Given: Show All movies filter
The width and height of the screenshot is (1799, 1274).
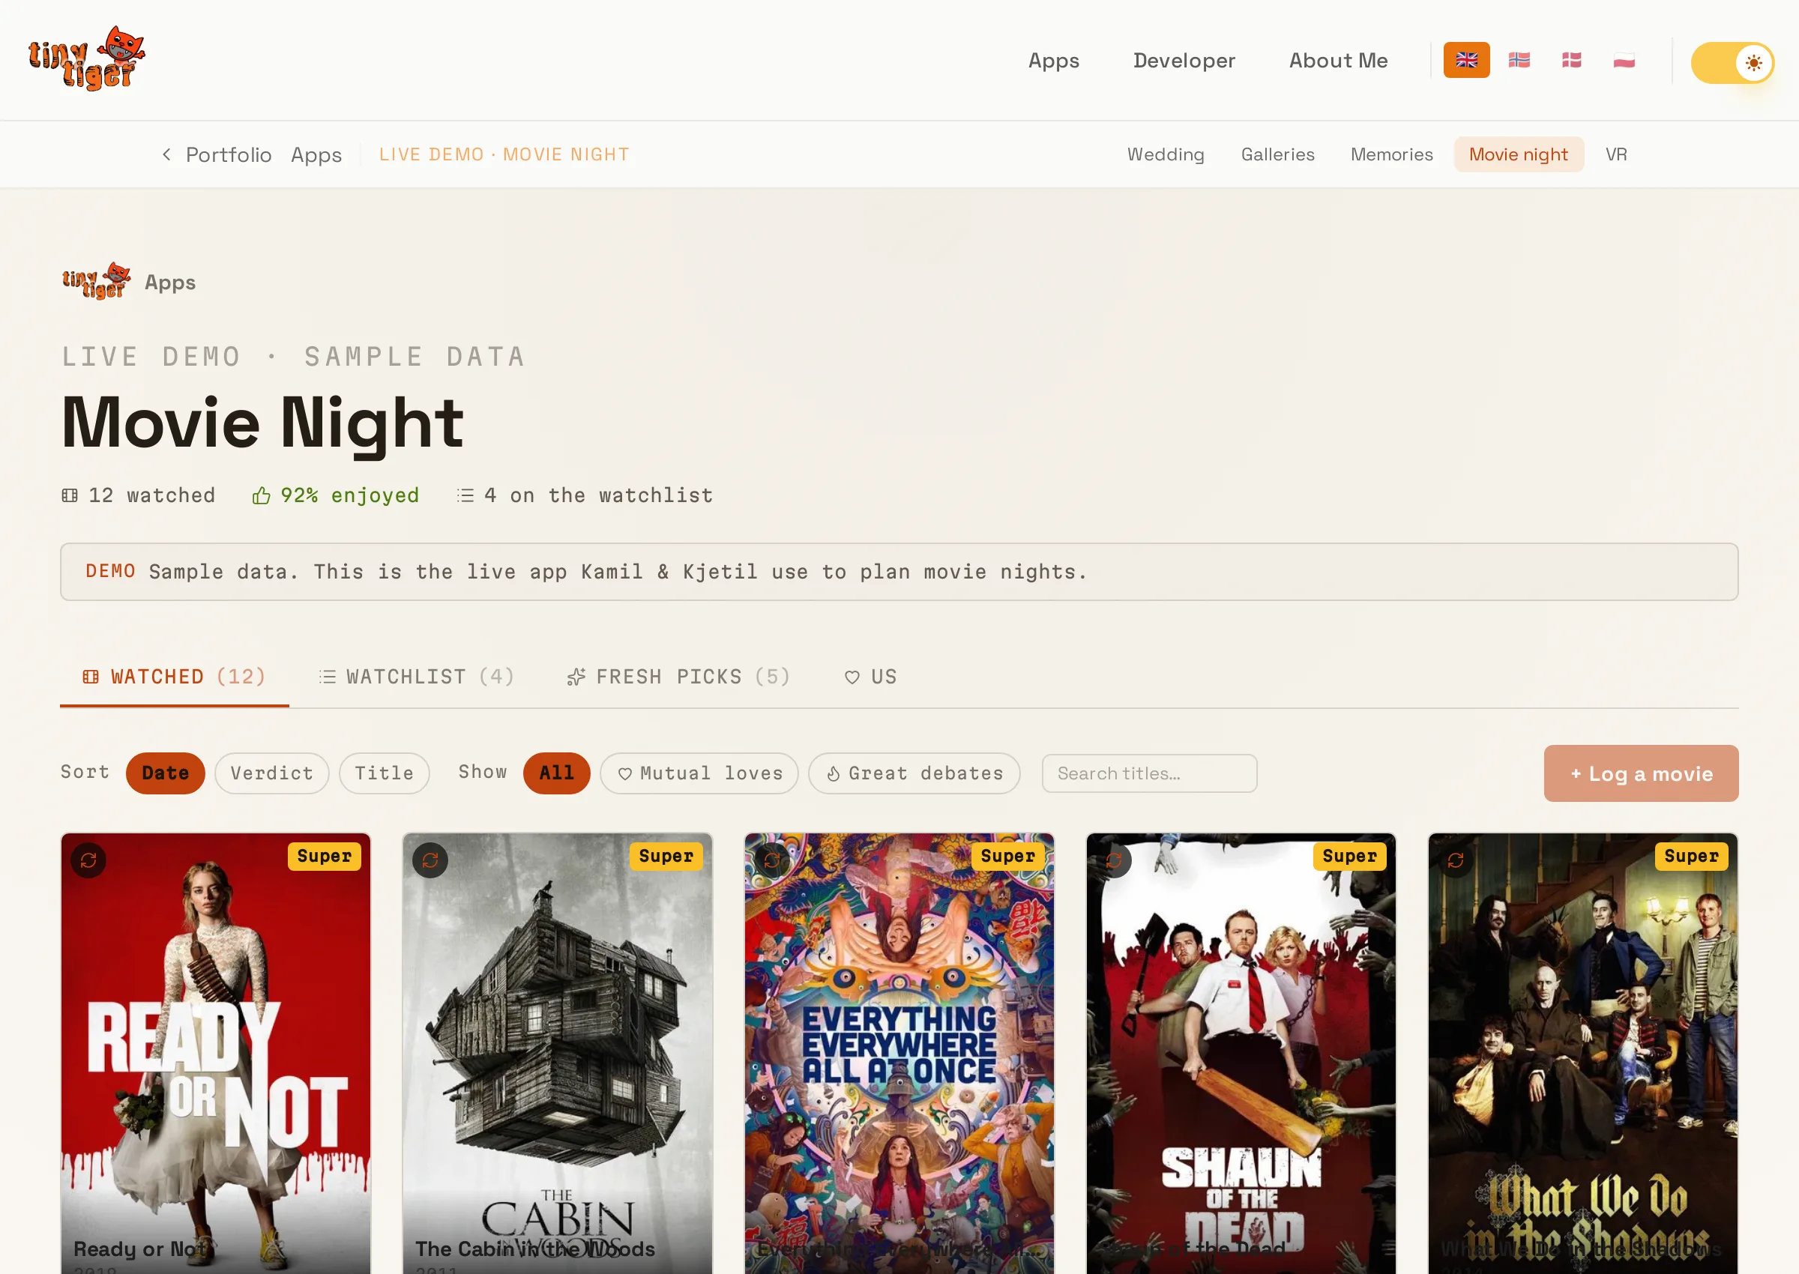Looking at the screenshot, I should coord(556,773).
